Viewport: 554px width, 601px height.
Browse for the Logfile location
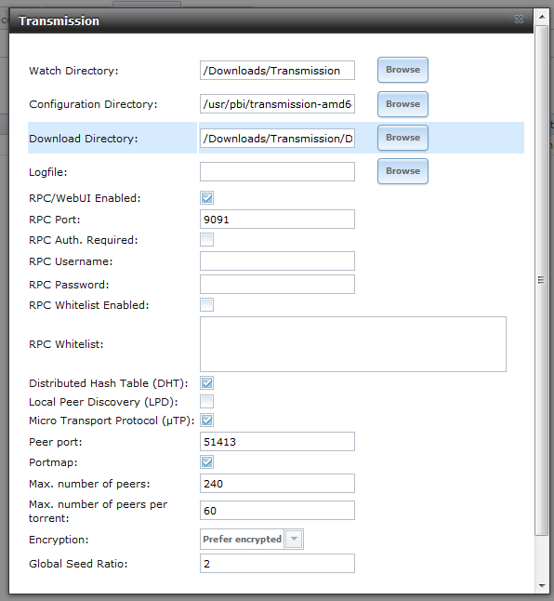click(x=402, y=171)
